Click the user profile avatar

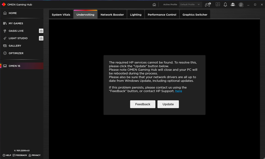pyautogui.click(x=241, y=5)
